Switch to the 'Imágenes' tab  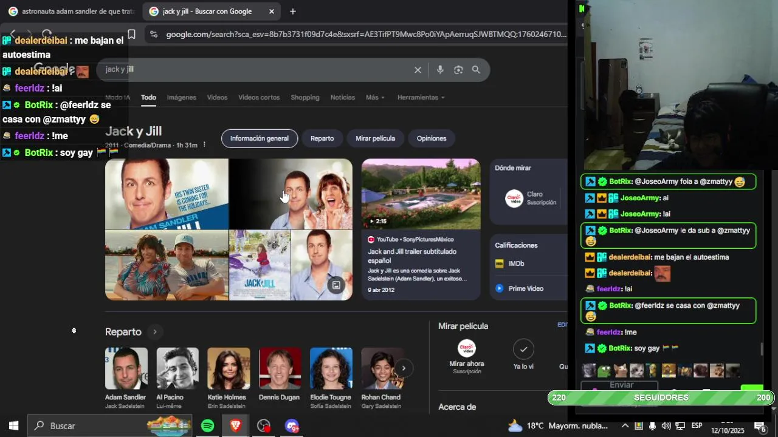182,97
